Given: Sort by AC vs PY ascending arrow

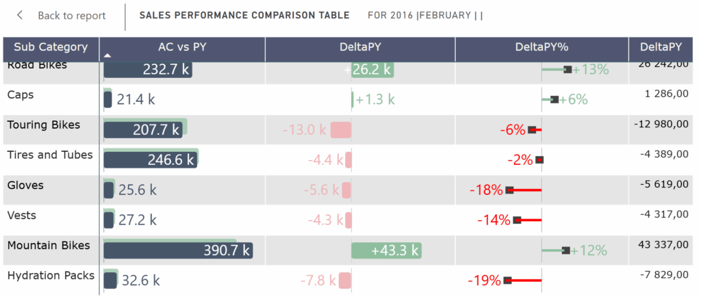Looking at the screenshot, I should 107,55.
